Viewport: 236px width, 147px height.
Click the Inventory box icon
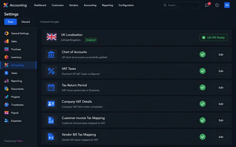click(6, 57)
